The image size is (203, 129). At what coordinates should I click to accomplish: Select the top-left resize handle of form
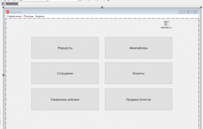click(3, 7)
